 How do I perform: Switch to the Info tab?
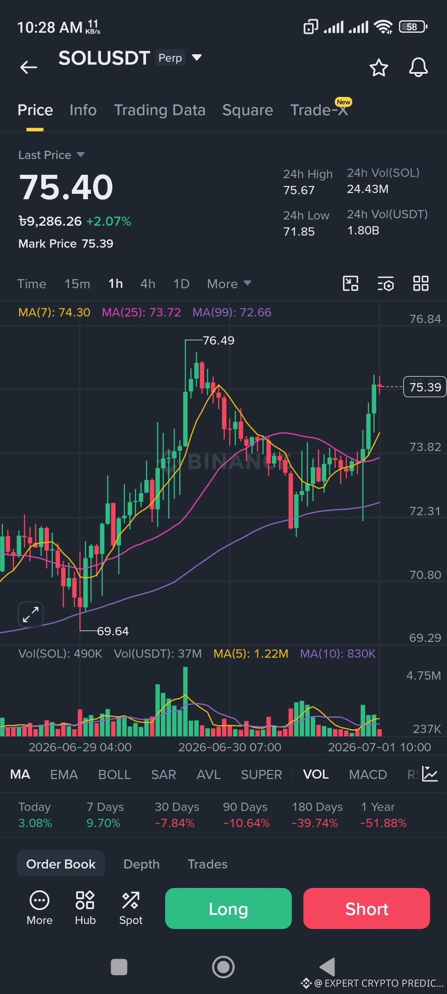click(83, 110)
